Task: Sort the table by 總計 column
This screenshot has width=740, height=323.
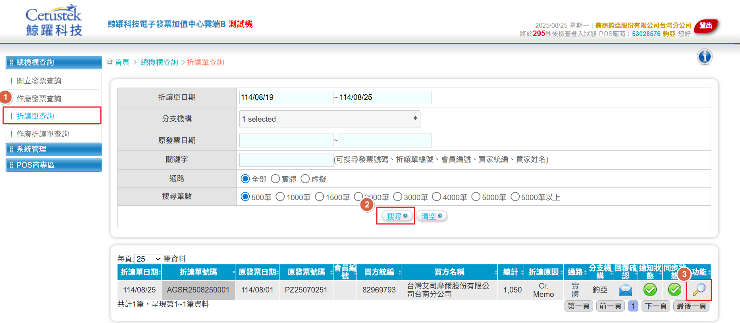Action: click(x=511, y=272)
